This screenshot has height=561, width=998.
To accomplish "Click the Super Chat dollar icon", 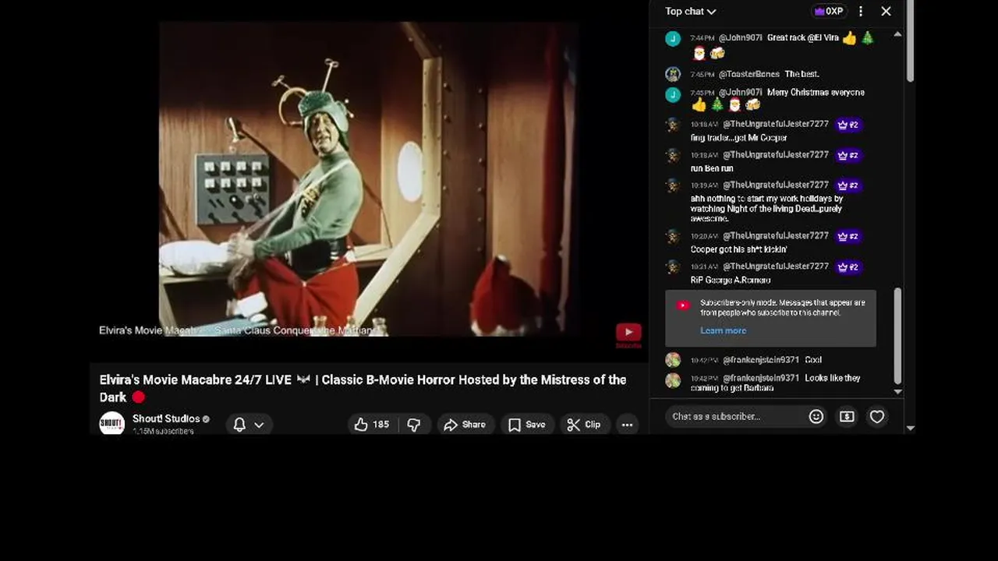I will [847, 417].
